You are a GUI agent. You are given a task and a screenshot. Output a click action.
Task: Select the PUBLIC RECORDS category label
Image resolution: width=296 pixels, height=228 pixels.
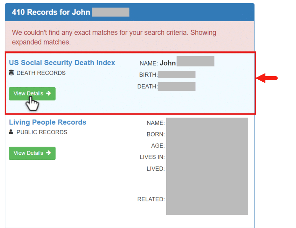pyautogui.click(x=42, y=132)
